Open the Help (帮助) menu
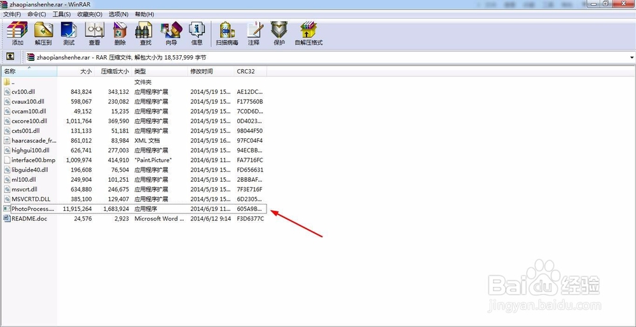The image size is (636, 327). (x=144, y=14)
